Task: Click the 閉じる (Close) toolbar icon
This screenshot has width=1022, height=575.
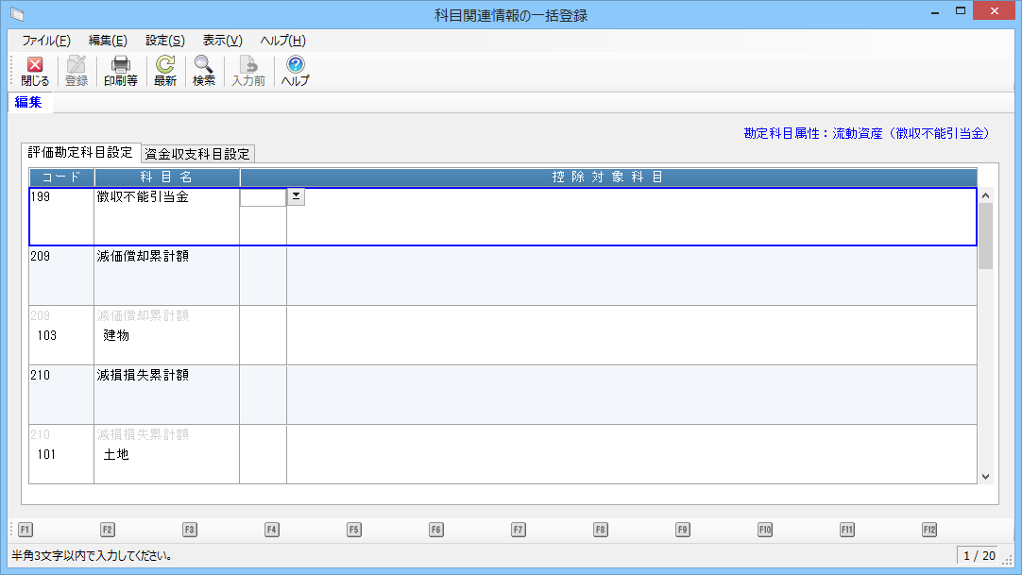Action: click(35, 72)
